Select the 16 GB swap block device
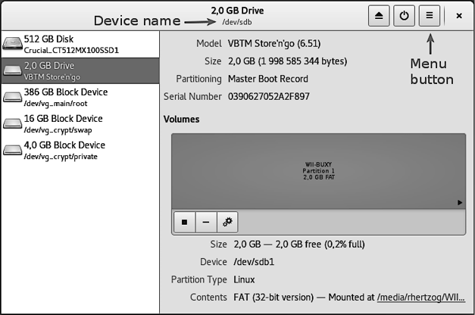This screenshot has width=475, height=315. tap(80, 123)
